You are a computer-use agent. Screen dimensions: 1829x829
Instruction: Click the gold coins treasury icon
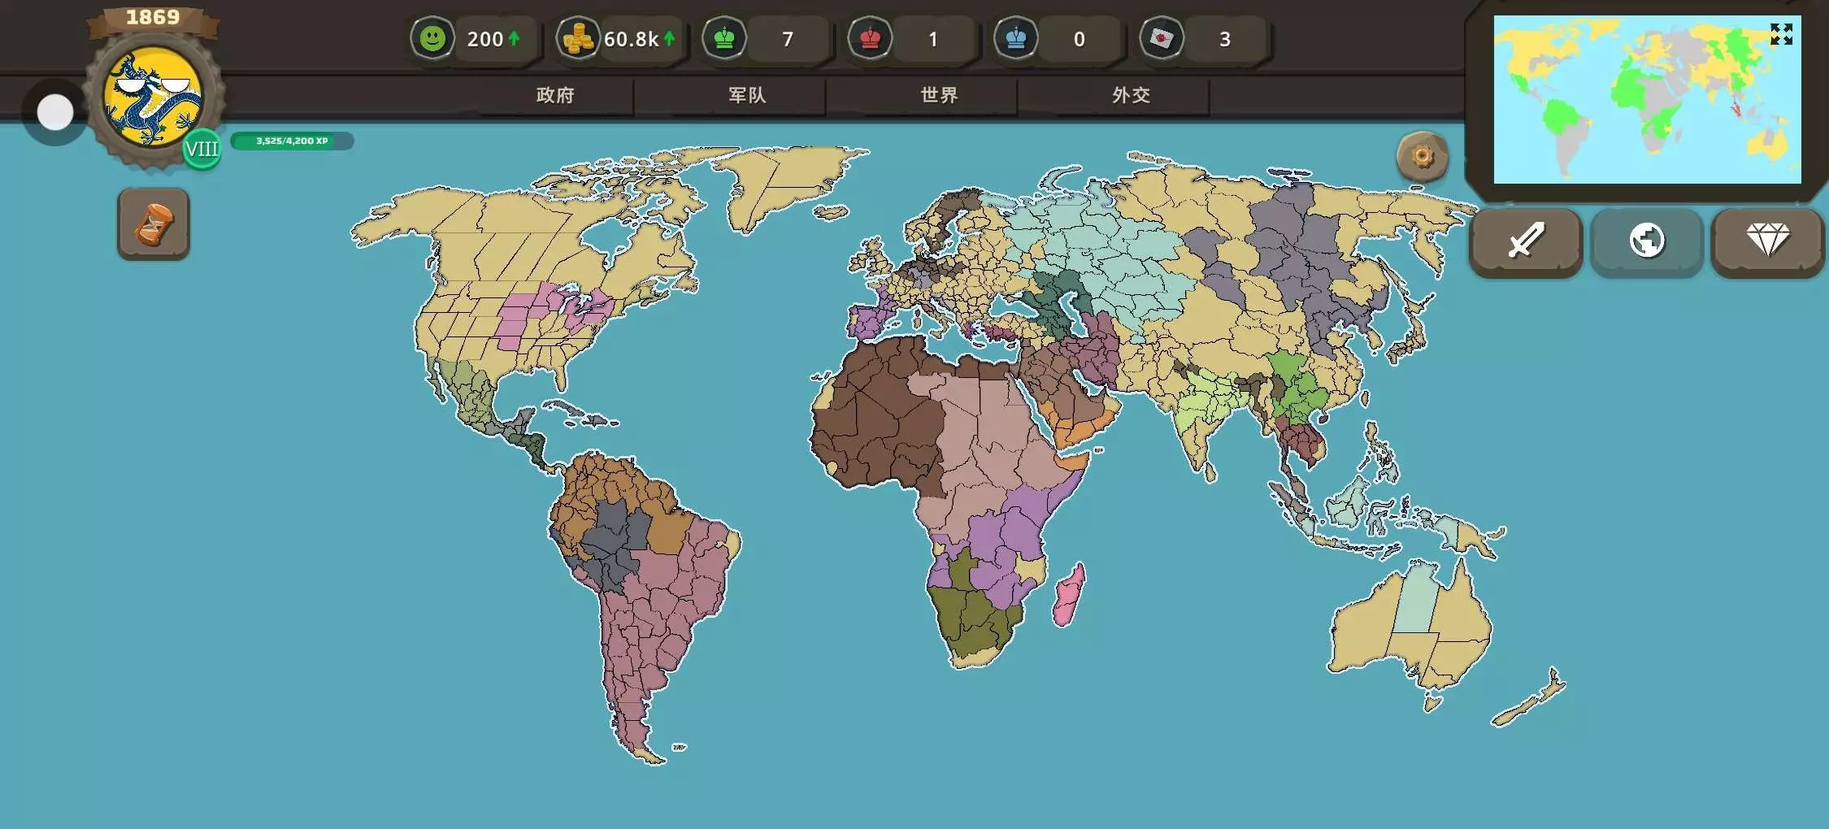[x=578, y=38]
